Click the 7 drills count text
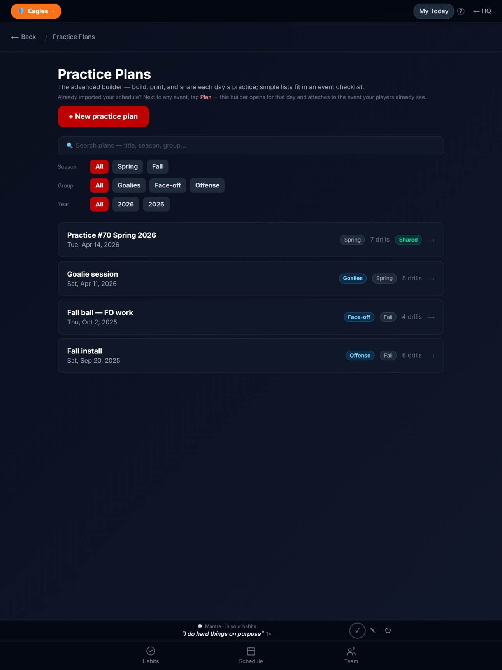 point(380,240)
